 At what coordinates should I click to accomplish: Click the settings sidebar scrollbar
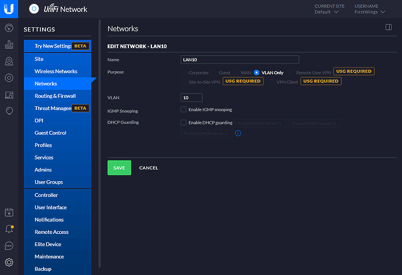(x=99, y=143)
